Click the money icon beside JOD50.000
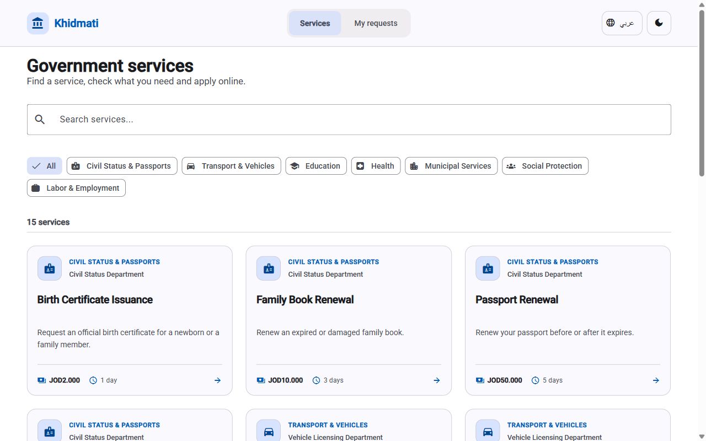The height and width of the screenshot is (441, 706). [x=480, y=380]
